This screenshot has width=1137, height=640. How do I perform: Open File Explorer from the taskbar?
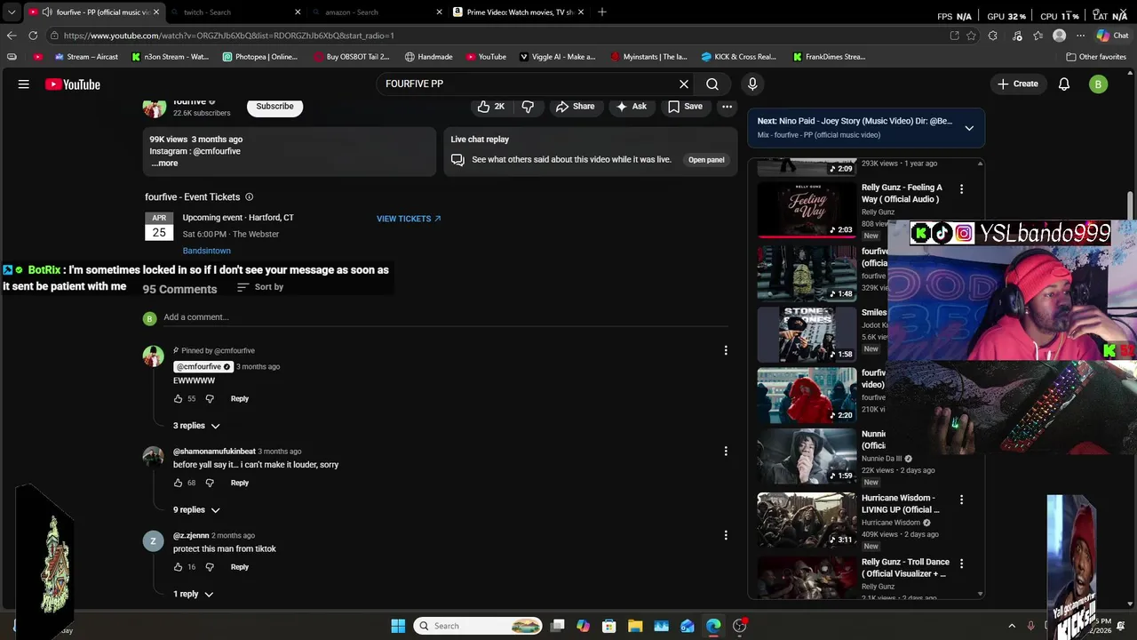(635, 626)
